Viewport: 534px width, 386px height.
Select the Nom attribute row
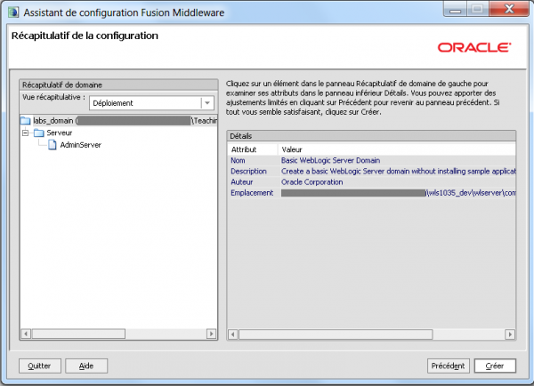click(371, 160)
